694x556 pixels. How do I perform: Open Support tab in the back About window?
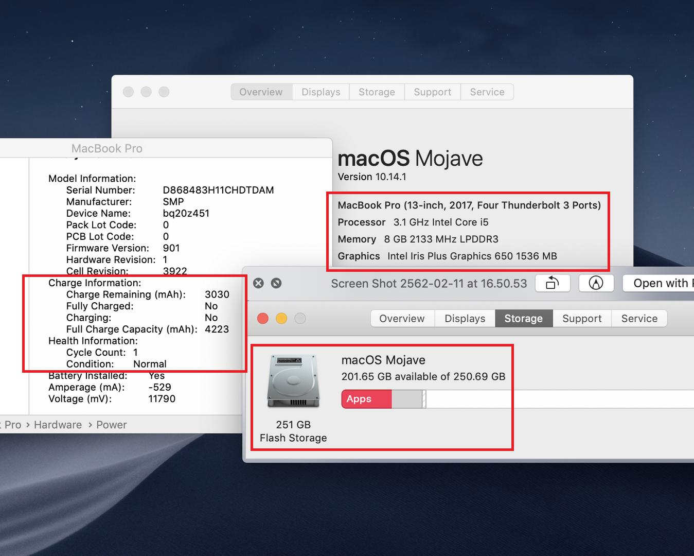pyautogui.click(x=433, y=92)
